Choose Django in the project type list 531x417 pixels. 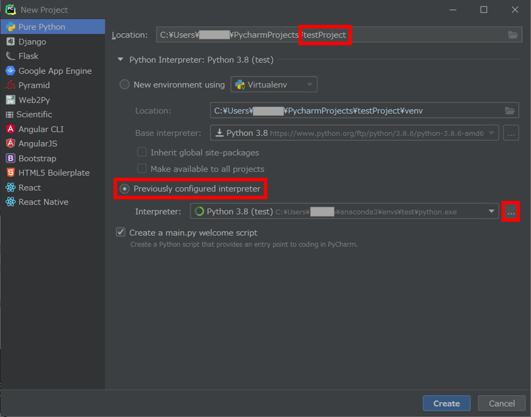coord(53,42)
